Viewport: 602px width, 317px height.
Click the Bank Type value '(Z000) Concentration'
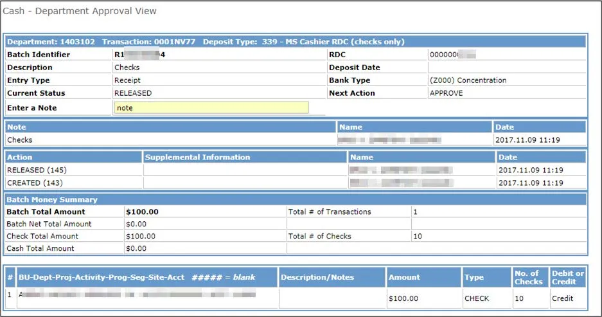(468, 80)
